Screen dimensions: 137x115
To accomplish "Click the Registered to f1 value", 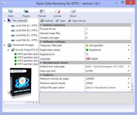I will coord(87,54).
